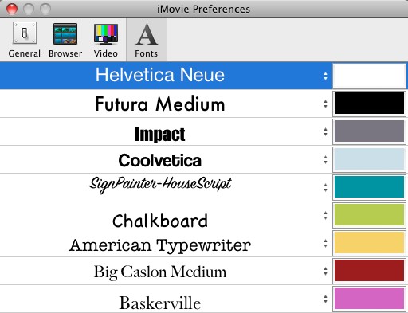Open font popup arrows for Futura Medium
This screenshot has height=313, width=408.
[325, 104]
